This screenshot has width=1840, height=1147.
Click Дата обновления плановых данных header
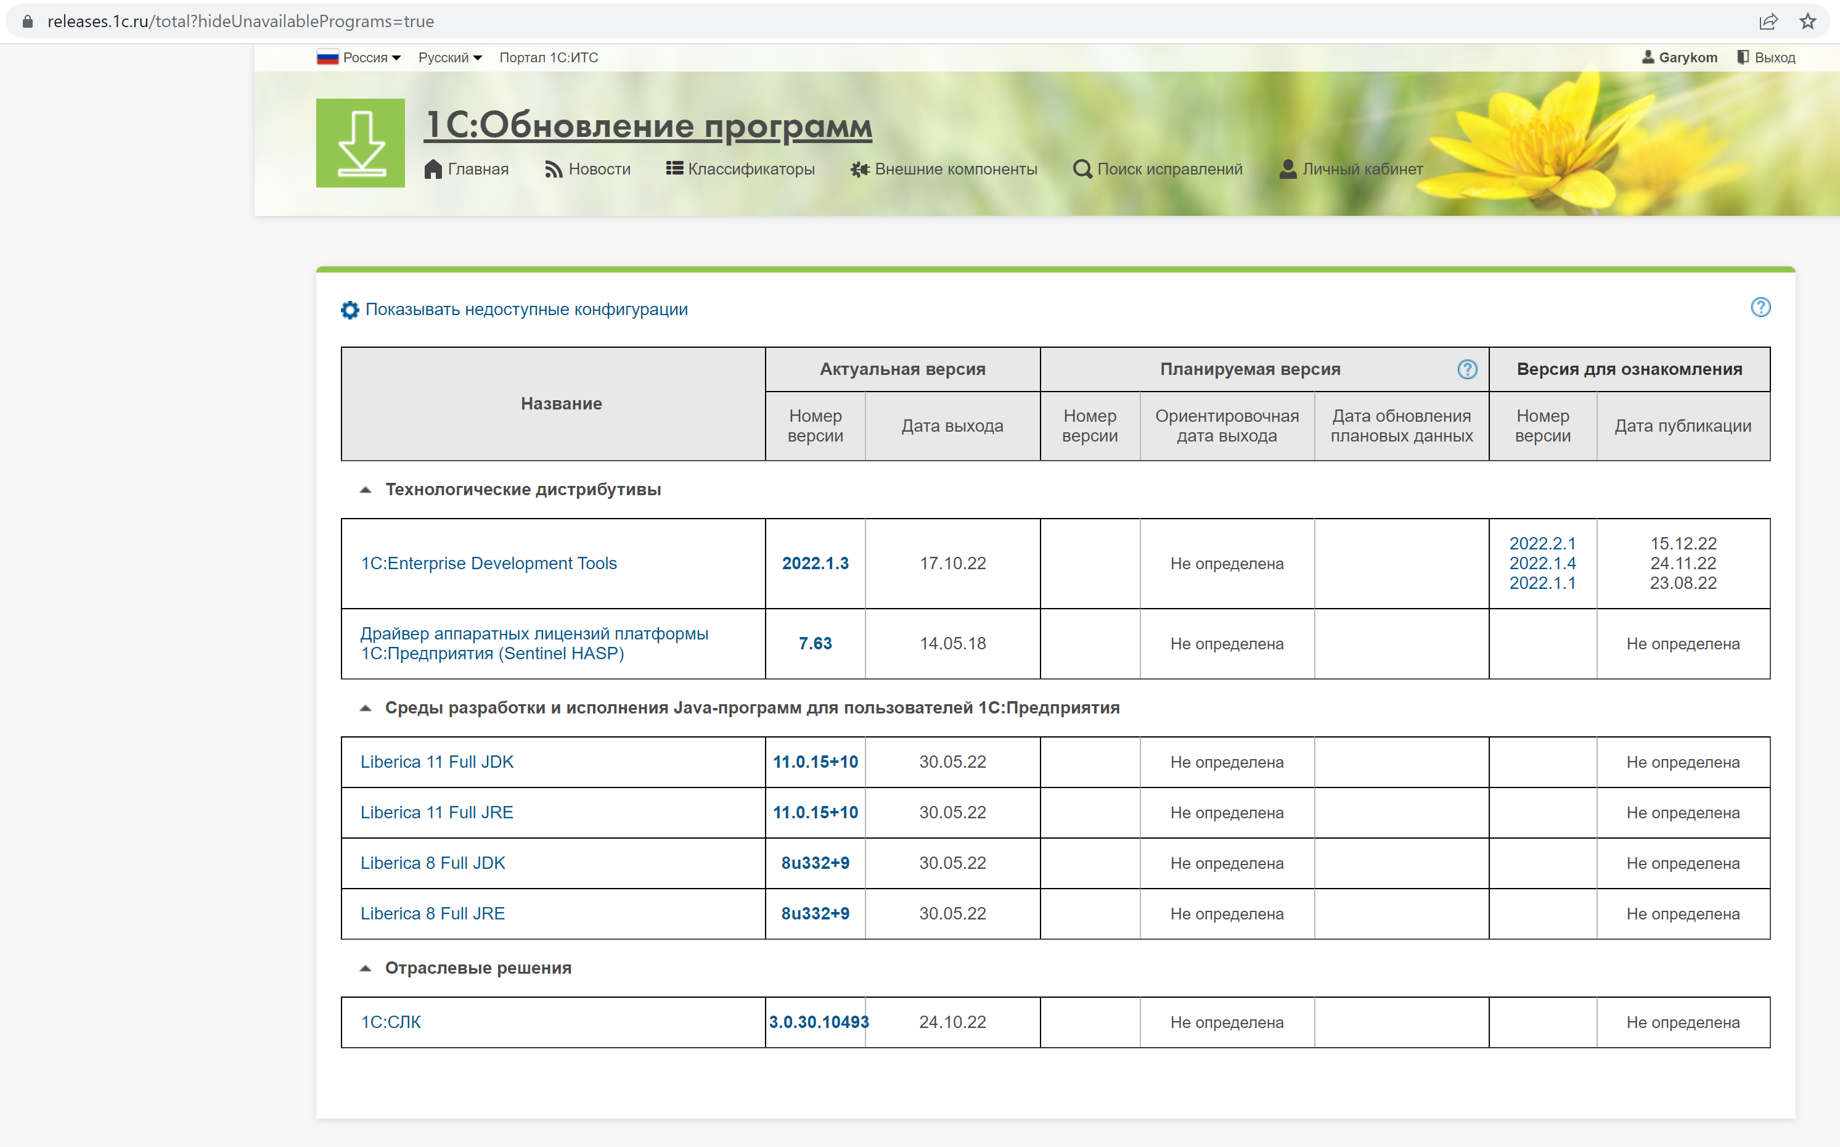pyautogui.click(x=1402, y=426)
